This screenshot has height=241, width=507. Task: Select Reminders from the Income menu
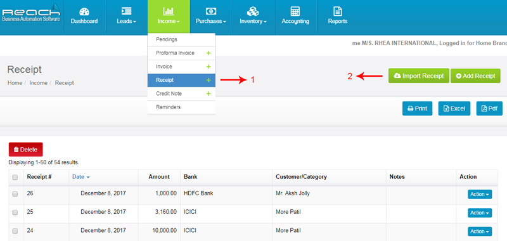click(181, 107)
